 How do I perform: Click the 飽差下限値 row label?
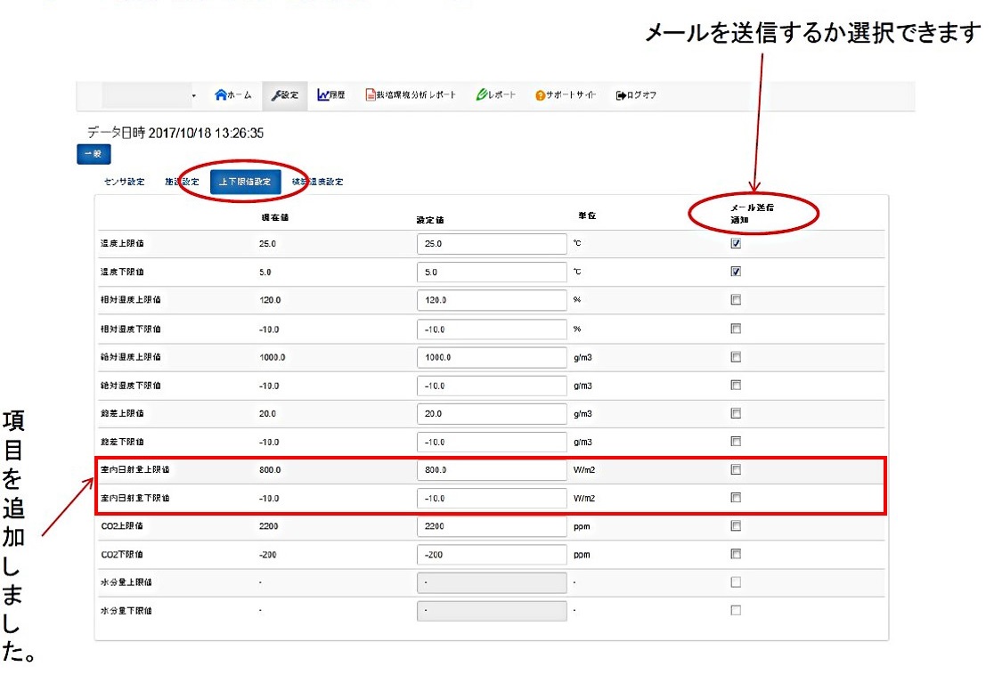pyautogui.click(x=122, y=442)
